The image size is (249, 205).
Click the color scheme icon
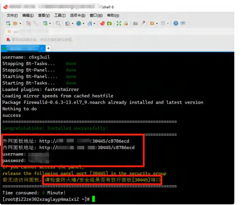point(68,24)
